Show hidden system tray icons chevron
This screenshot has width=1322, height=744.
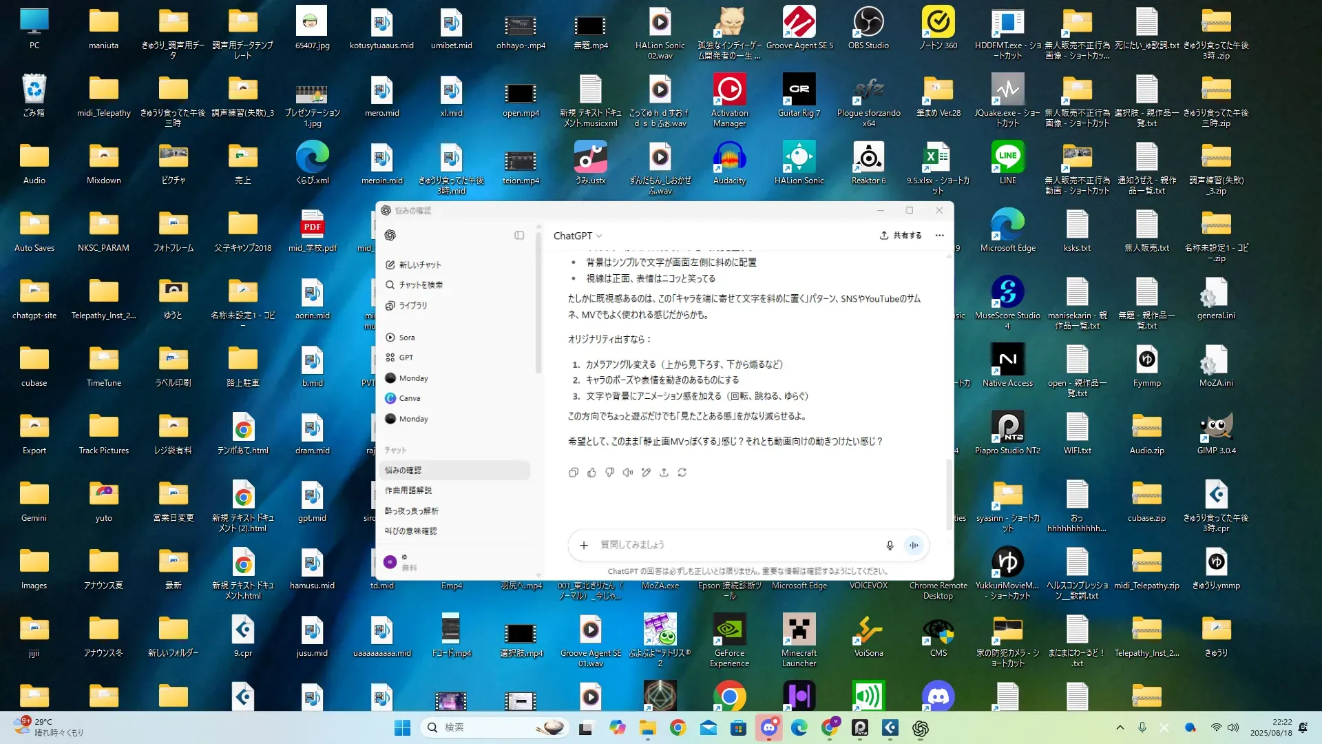click(1120, 727)
